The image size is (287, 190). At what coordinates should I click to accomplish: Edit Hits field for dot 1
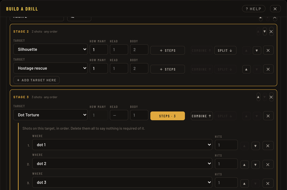[226, 145]
